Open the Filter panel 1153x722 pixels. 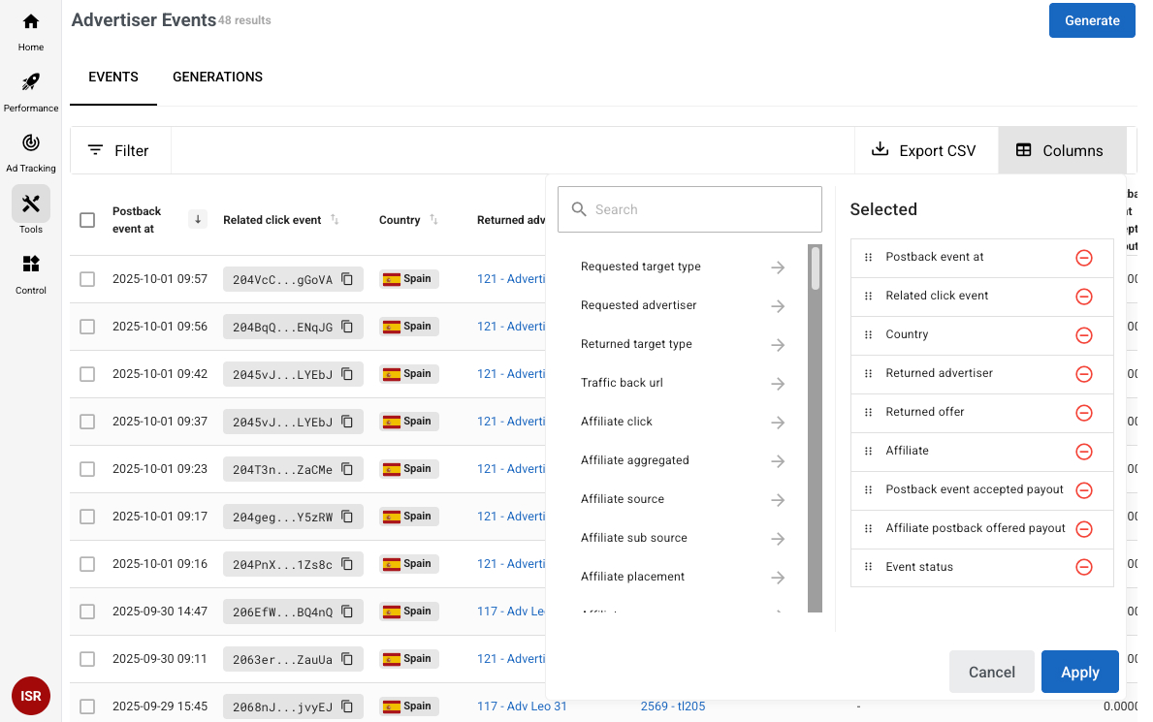(x=119, y=150)
